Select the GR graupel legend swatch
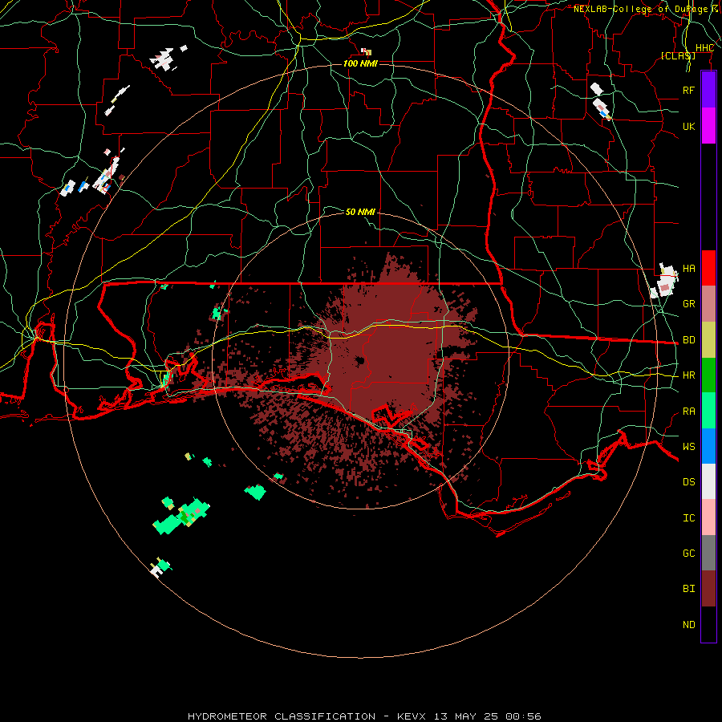Viewport: 722px width, 722px height. 708,303
